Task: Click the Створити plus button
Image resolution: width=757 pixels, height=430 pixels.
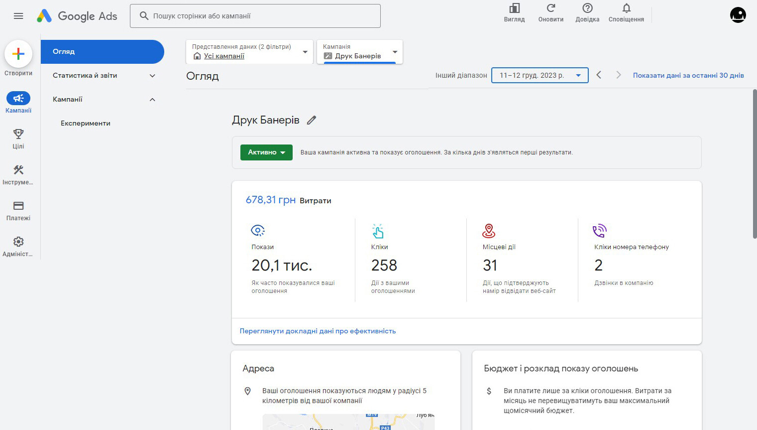Action: [x=18, y=54]
